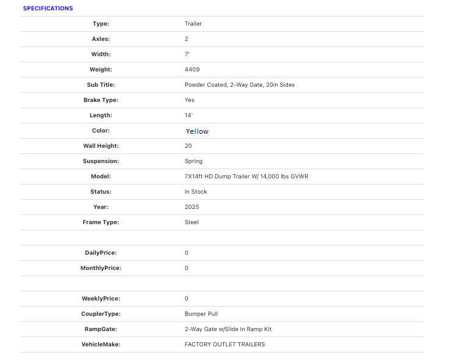Click the Suspension value "Spring"
The width and height of the screenshot is (449, 361).
click(193, 161)
